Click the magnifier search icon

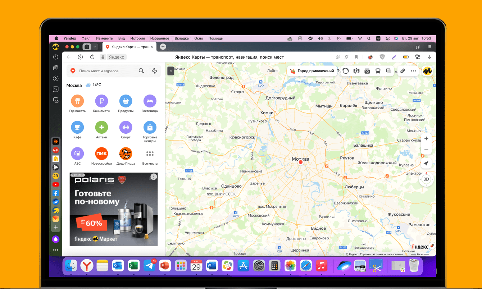tap(141, 71)
